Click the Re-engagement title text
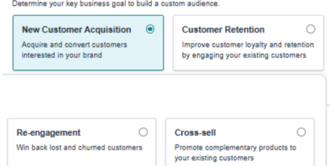Screen dimensions: 332x166 [49, 133]
